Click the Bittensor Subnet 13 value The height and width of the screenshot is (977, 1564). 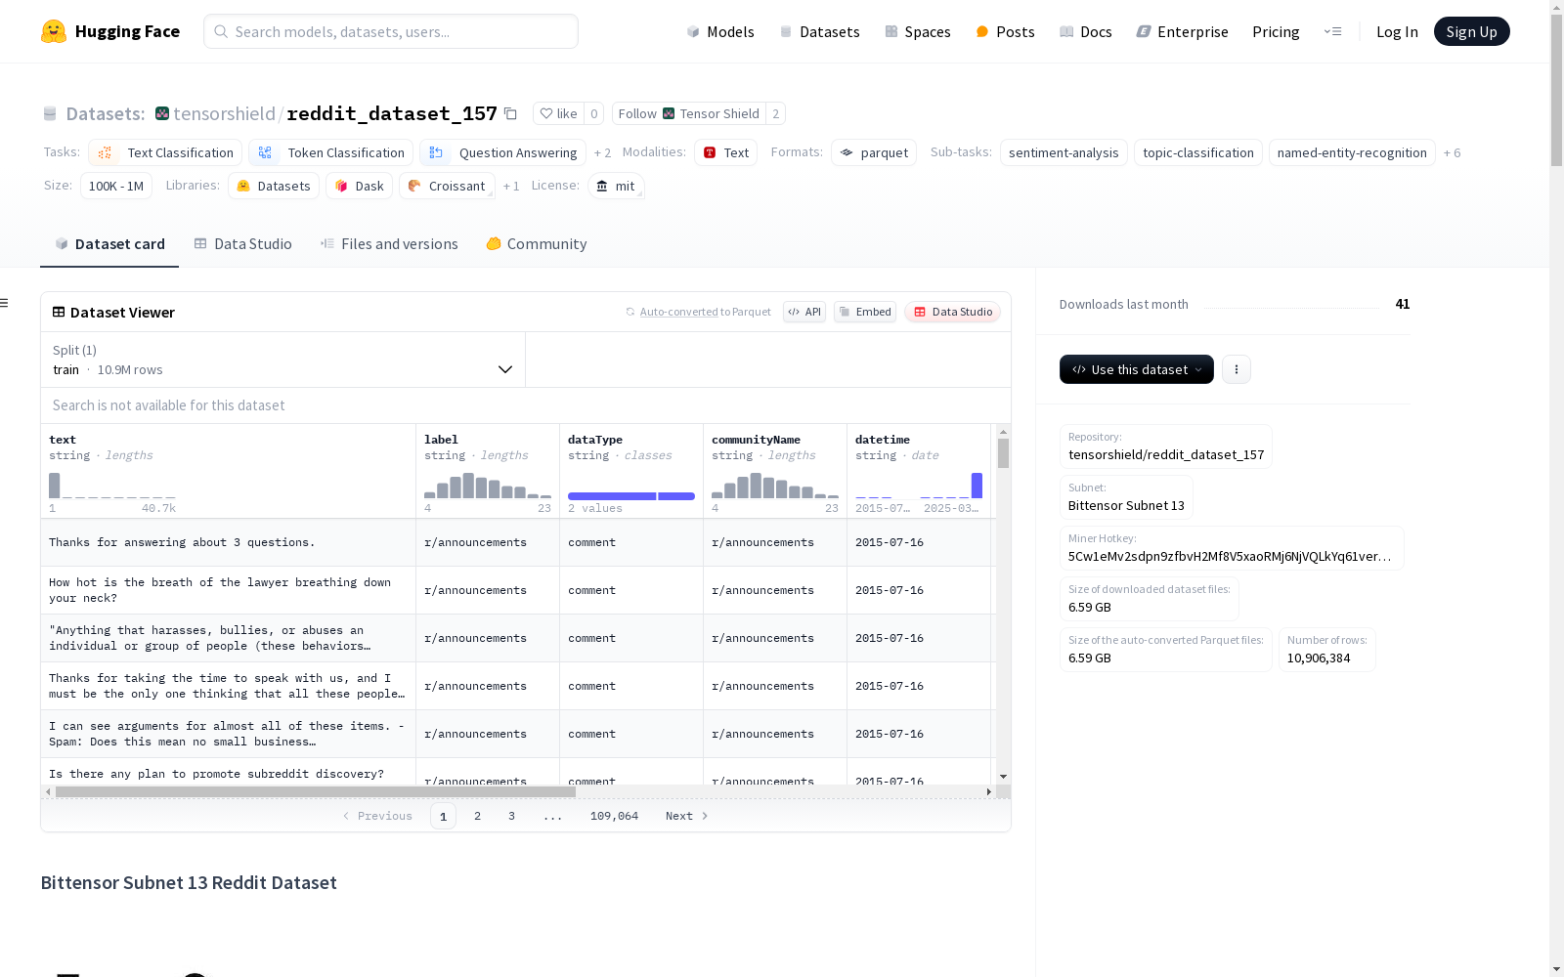pyautogui.click(x=1126, y=505)
